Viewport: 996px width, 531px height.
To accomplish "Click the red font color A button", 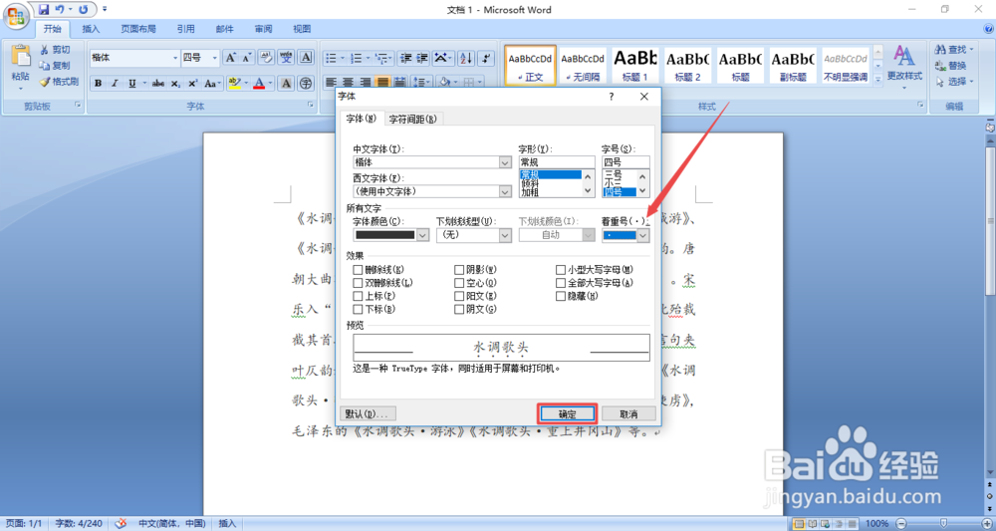I will [x=259, y=84].
